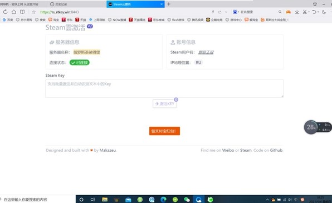Open the NOW直播 bookmark
Viewport: 332px width, 203px height.
point(117,20)
